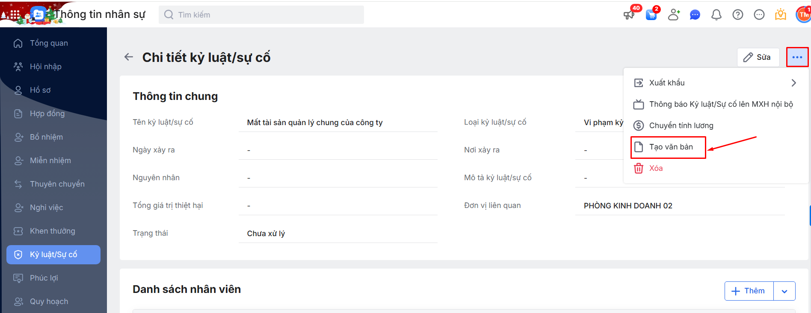Expand the Xuất khẩu submenu arrow
Screen dimensions: 811x313
[x=793, y=83]
